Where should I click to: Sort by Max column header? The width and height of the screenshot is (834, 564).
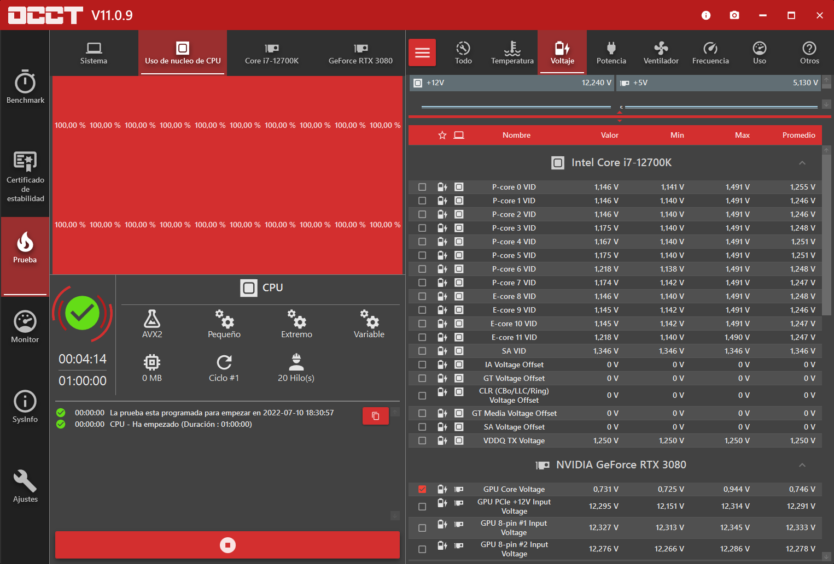point(742,135)
